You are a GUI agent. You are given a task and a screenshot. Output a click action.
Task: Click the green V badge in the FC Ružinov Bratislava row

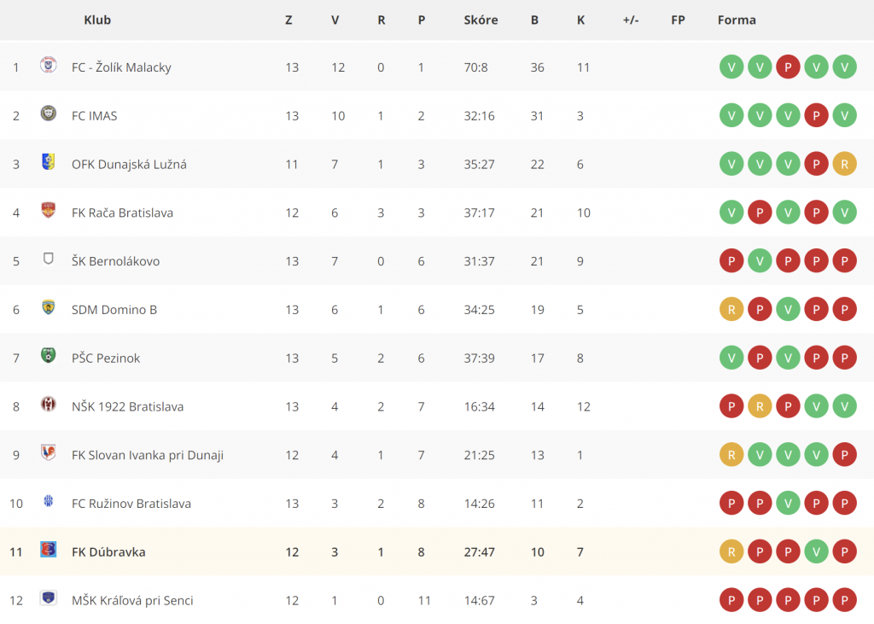tap(788, 504)
